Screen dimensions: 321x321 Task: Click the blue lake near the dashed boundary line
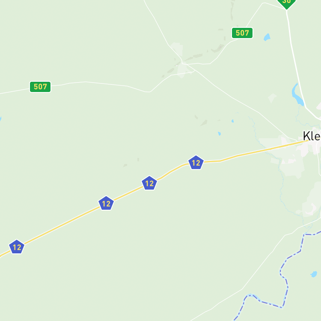(x=314, y=274)
